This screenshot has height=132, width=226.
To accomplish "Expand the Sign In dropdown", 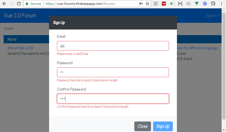I will (x=213, y=16).
